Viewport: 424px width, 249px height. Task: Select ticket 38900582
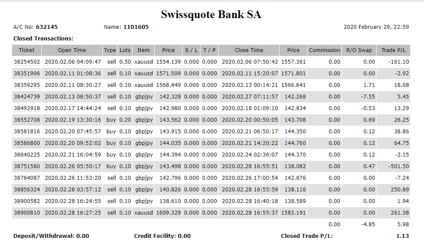[x=27, y=201]
